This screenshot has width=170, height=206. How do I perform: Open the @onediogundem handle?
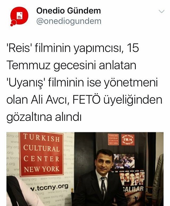pos(69,21)
